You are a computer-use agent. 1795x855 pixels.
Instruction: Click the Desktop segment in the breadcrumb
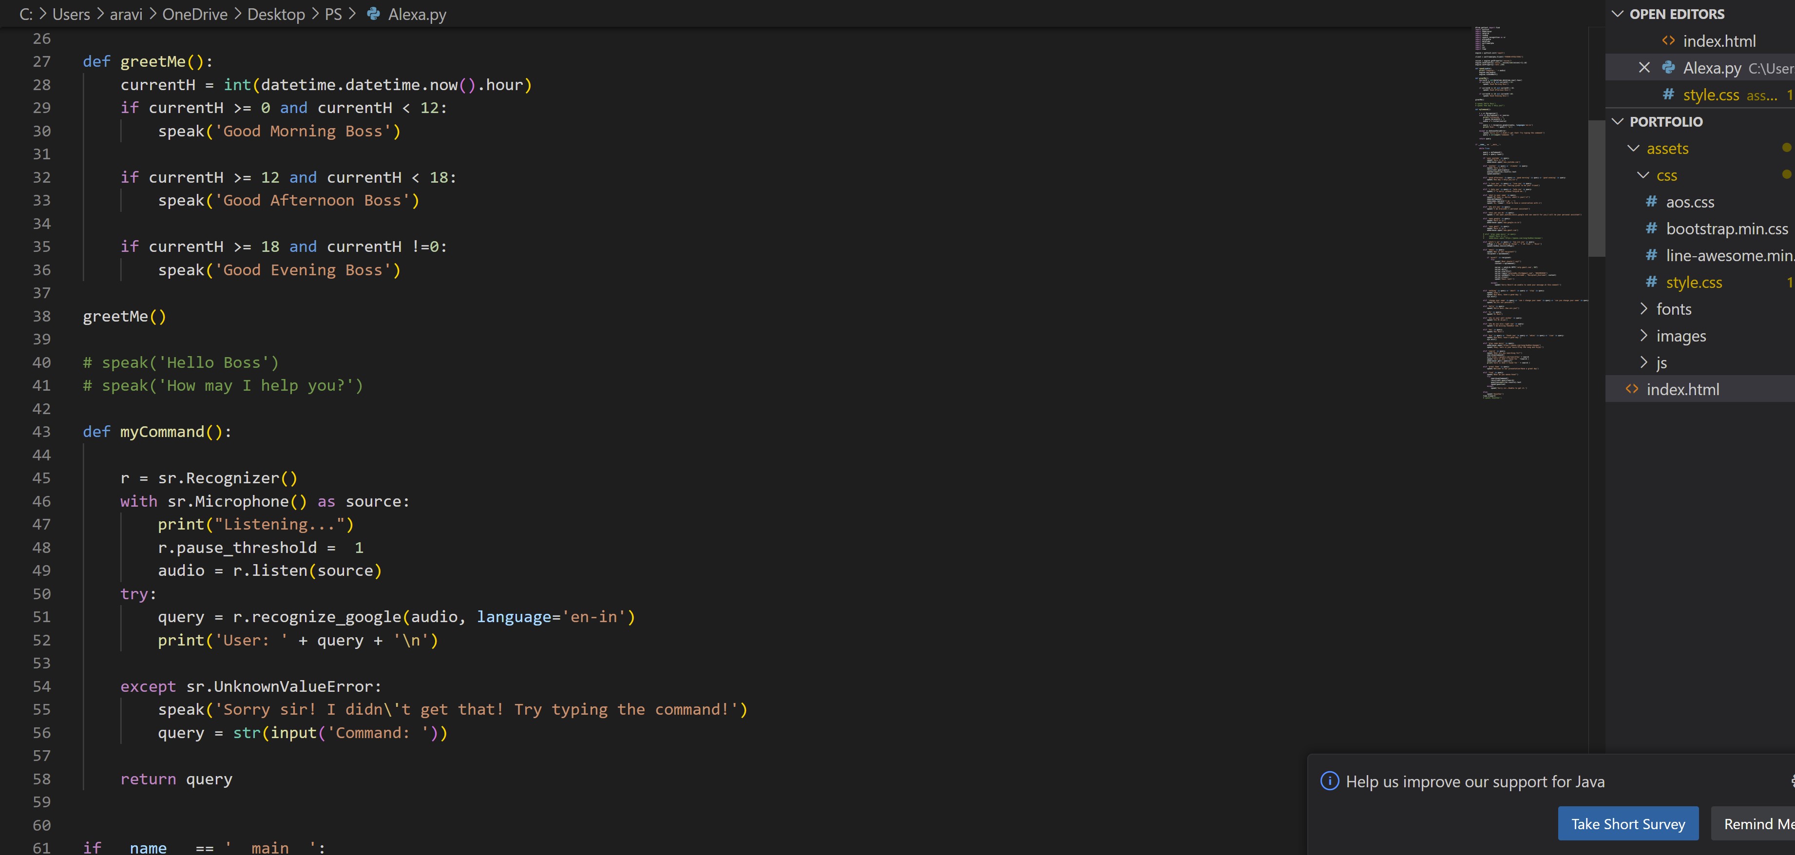(x=276, y=14)
